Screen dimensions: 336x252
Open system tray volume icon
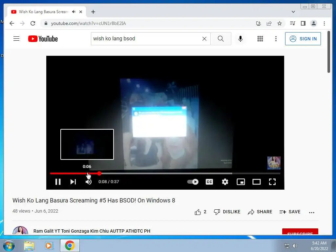295,246
